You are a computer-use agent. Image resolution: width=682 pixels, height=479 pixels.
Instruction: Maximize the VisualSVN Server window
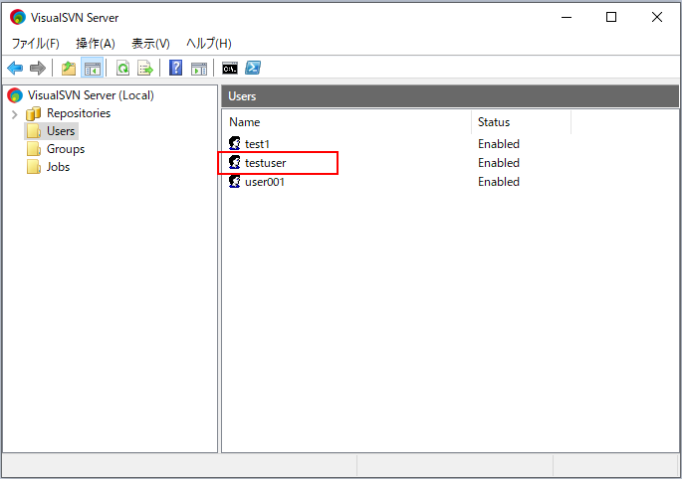611,17
